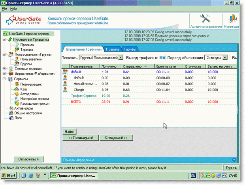
Task: Click the splitter handle on right edge
Action: (237, 110)
